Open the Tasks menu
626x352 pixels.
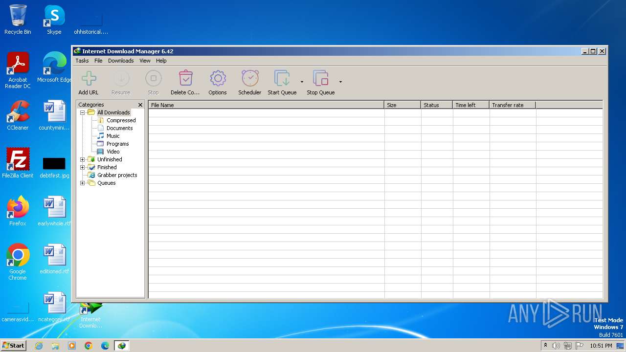pyautogui.click(x=82, y=61)
